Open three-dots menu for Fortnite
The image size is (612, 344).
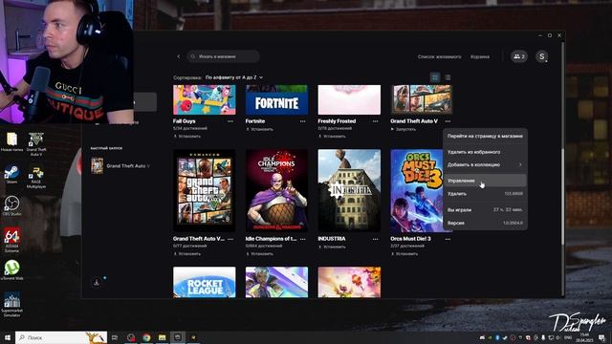[303, 121]
